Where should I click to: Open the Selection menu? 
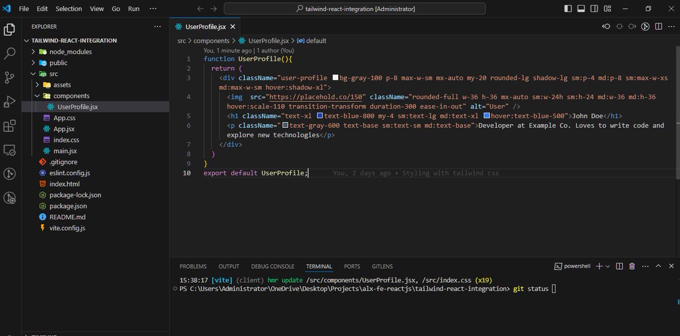pos(69,9)
